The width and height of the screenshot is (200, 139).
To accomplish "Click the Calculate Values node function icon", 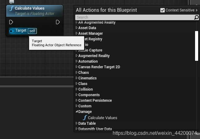I will (11, 8).
